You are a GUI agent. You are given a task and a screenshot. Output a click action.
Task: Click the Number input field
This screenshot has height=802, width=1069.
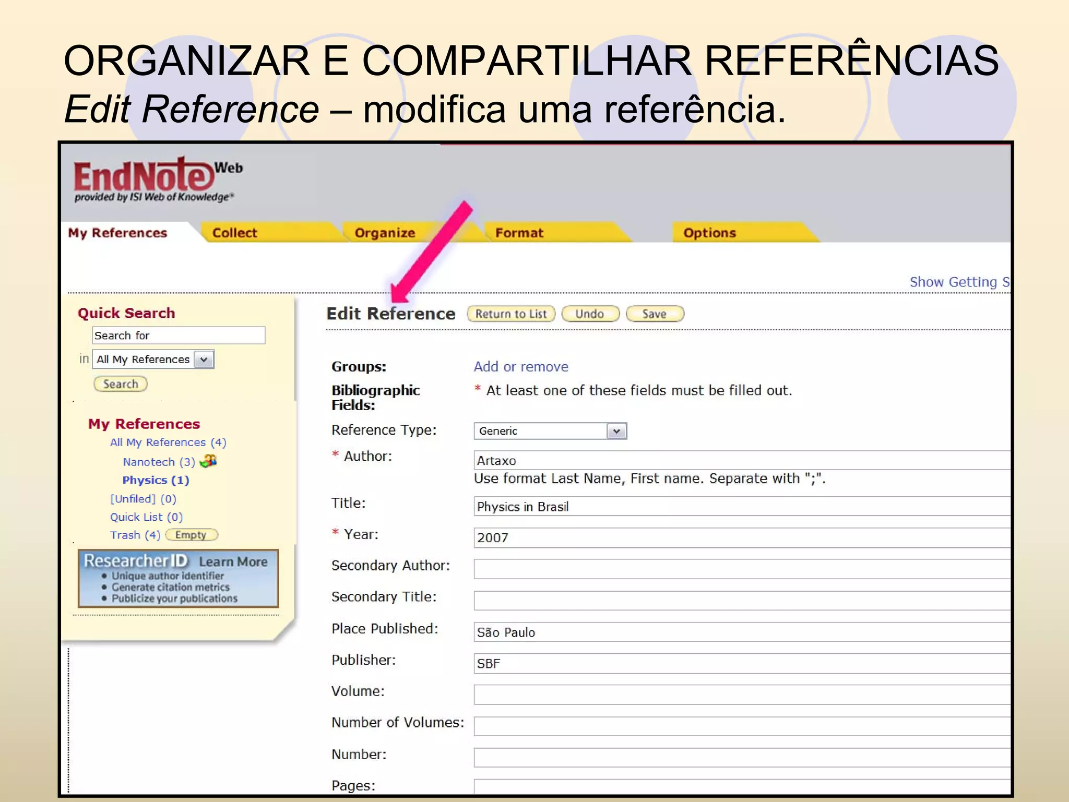(x=742, y=758)
